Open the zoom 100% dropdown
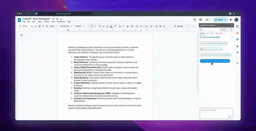 [53, 26]
